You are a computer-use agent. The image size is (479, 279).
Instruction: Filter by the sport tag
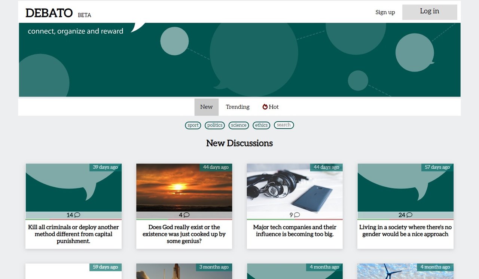pyautogui.click(x=193, y=125)
